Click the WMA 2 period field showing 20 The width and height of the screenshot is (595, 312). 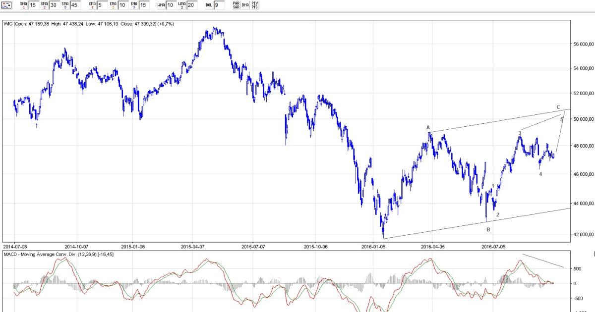(191, 5)
